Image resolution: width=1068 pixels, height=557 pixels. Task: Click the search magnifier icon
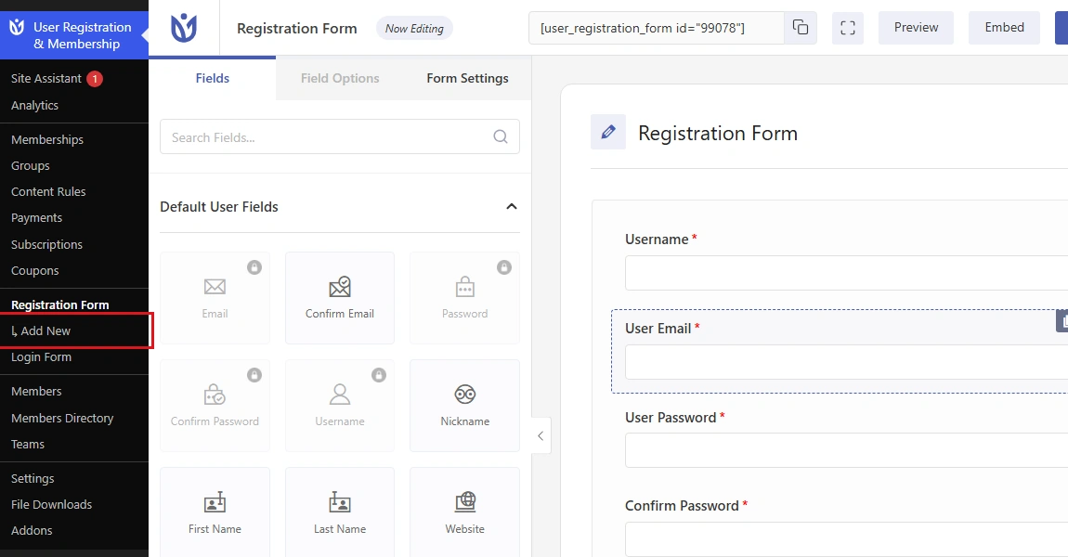(500, 136)
